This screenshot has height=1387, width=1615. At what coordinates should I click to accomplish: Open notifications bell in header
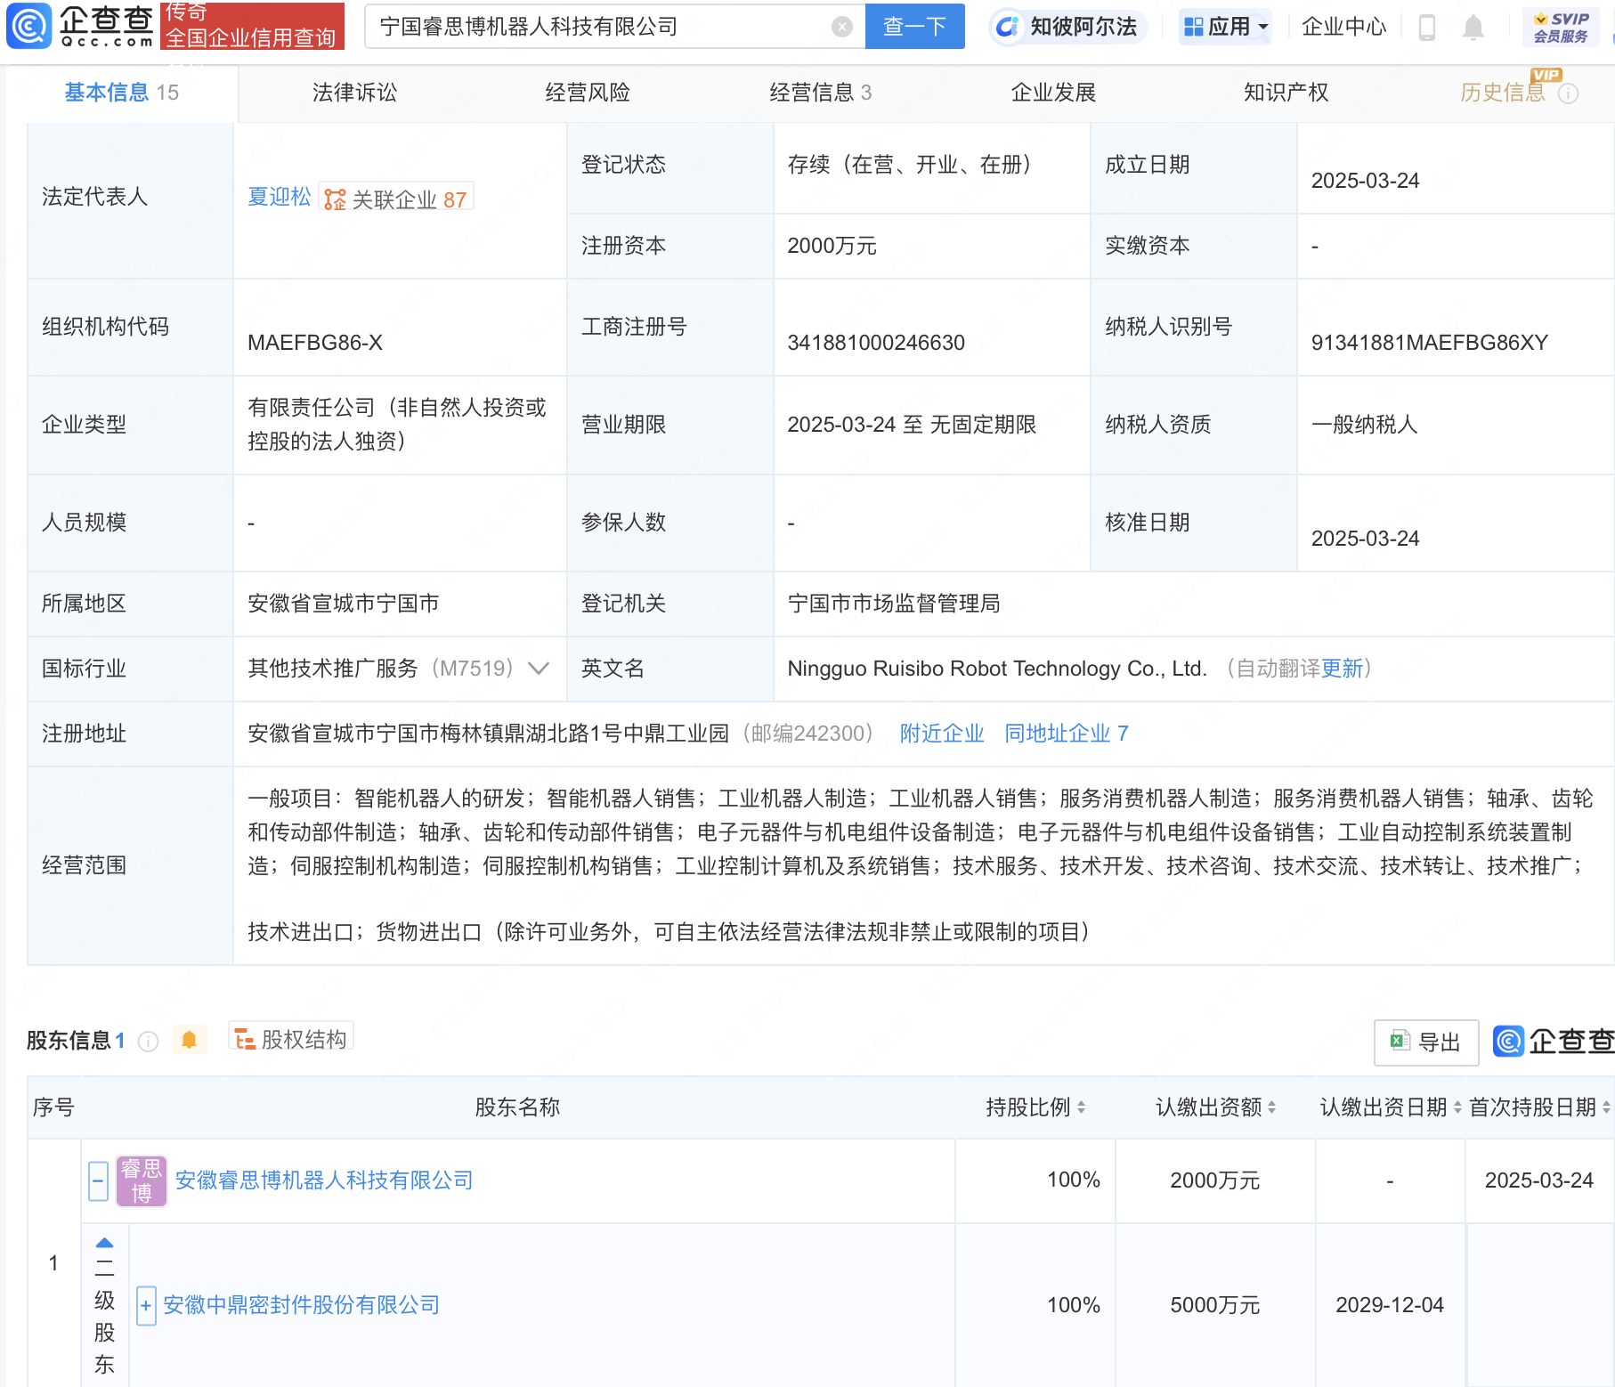(x=1473, y=28)
